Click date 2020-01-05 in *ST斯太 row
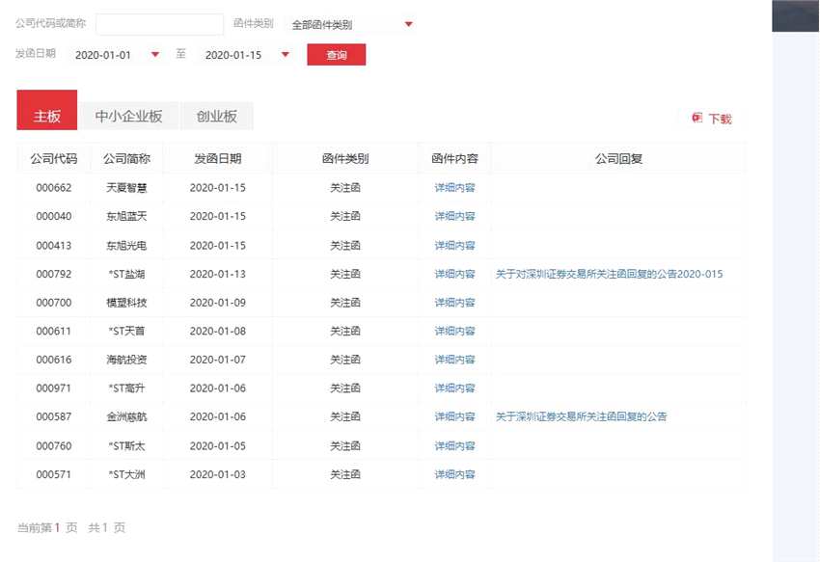The height and width of the screenshot is (562, 820). click(x=218, y=446)
